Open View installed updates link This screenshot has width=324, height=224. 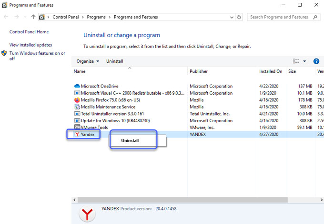point(30,45)
